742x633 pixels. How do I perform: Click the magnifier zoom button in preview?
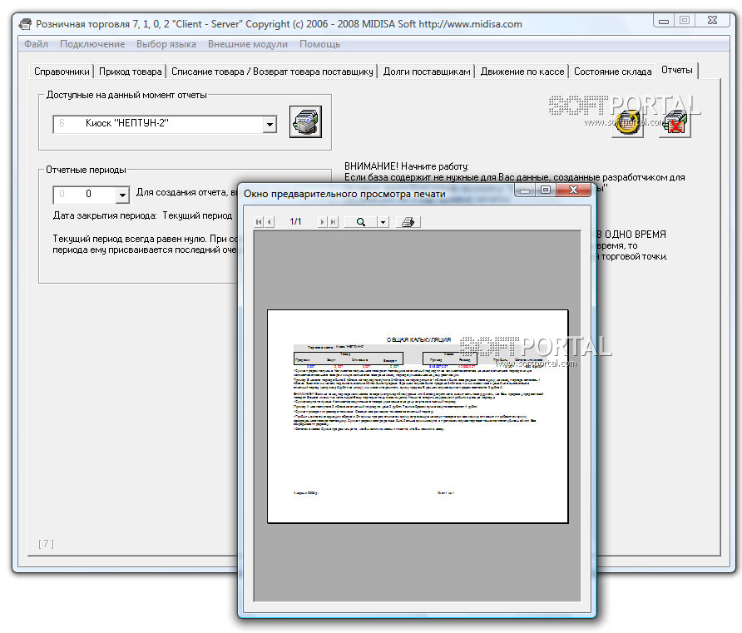[360, 222]
